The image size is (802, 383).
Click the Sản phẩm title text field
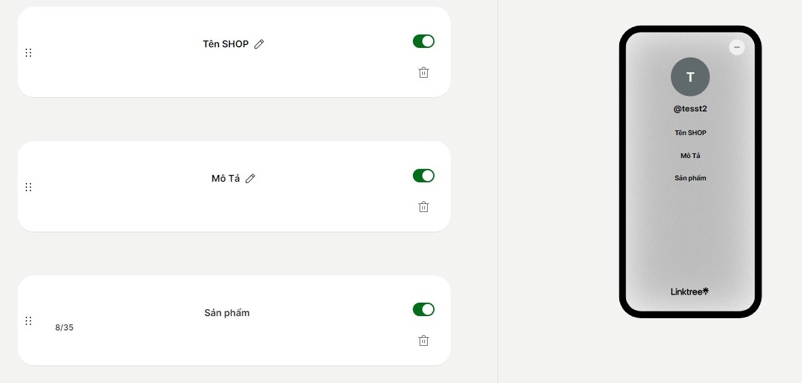tap(227, 313)
